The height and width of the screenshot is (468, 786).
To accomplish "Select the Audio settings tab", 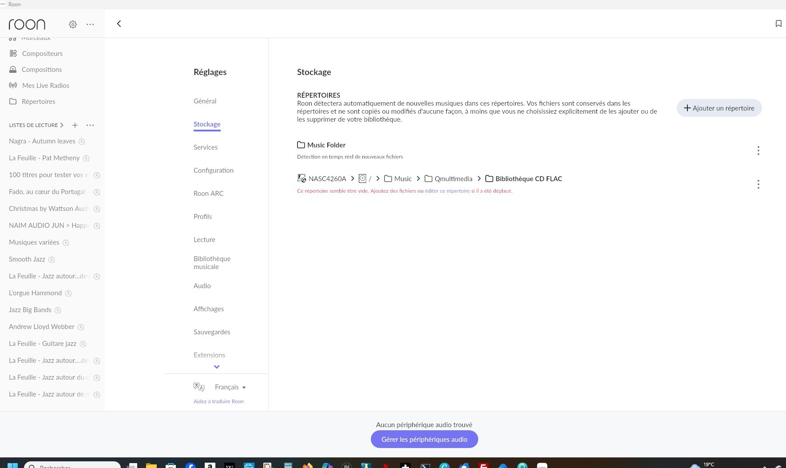I will tap(202, 286).
